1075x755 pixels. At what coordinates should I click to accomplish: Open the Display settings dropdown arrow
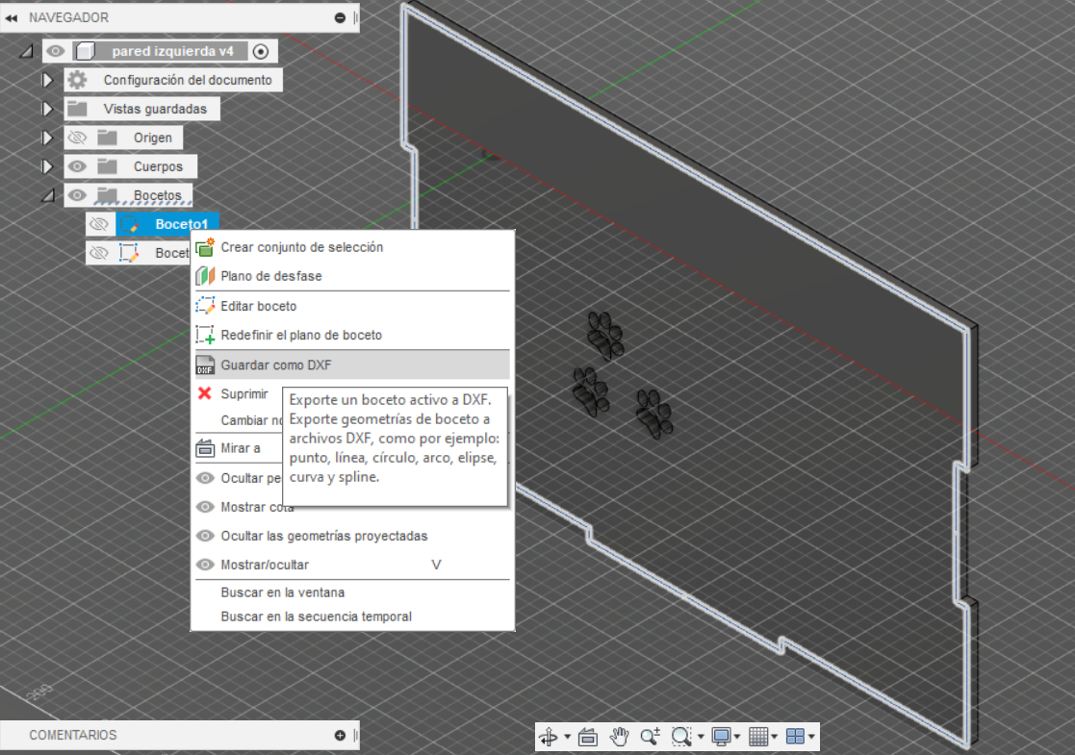[738, 737]
